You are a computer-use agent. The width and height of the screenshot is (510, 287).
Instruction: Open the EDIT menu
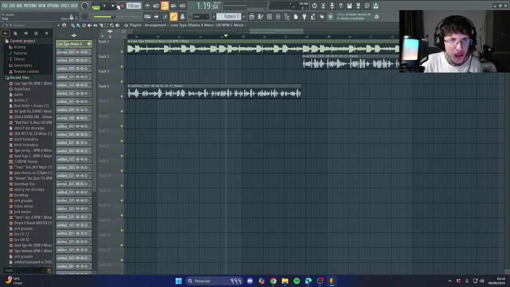point(12,6)
